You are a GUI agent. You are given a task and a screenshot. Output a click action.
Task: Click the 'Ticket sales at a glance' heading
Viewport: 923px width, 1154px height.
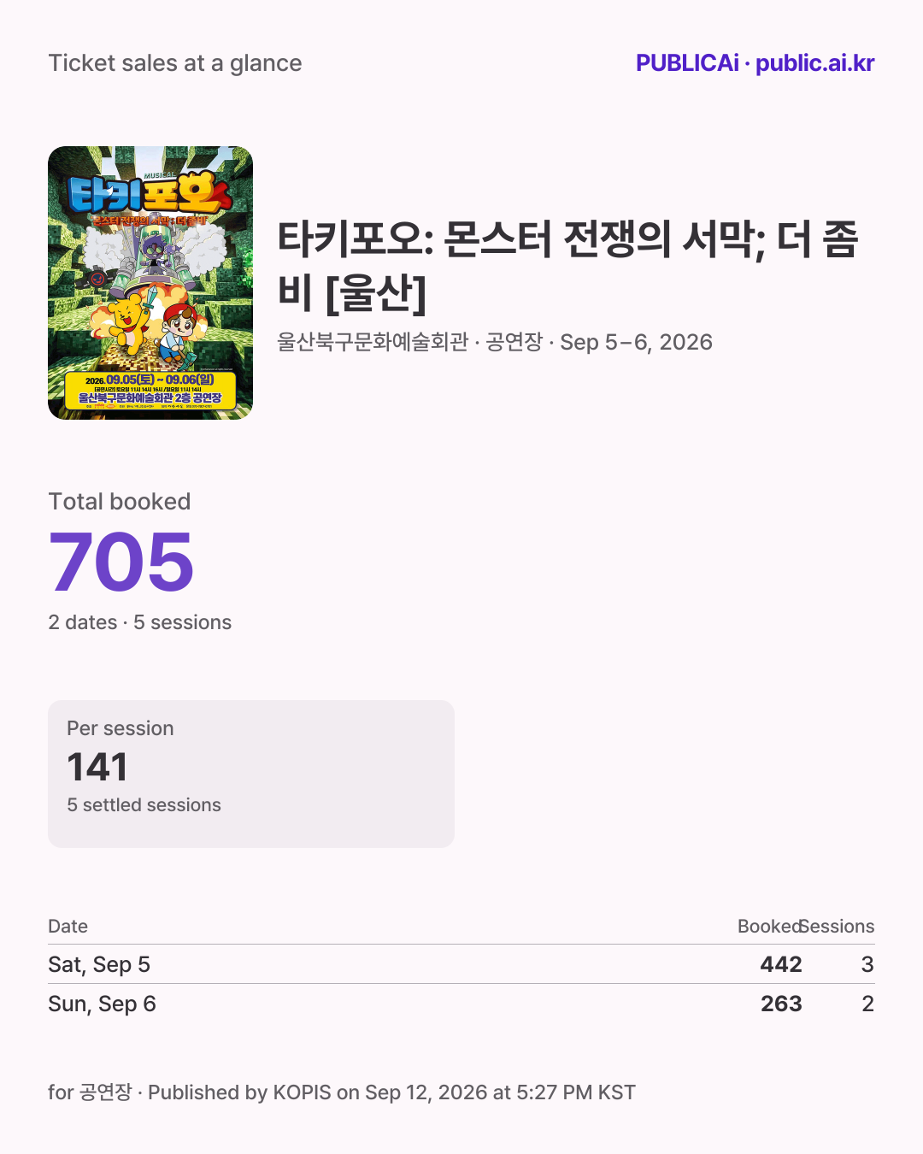pyautogui.click(x=175, y=63)
